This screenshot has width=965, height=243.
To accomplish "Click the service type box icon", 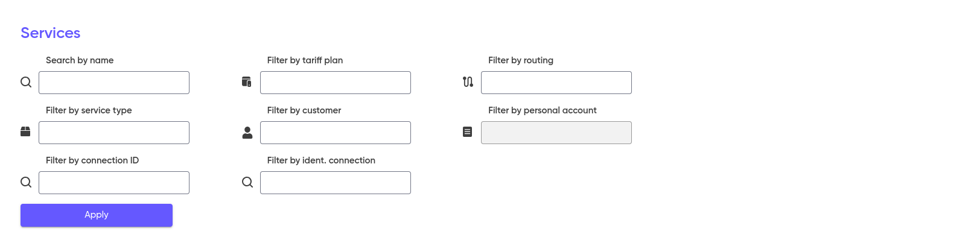I will (25, 131).
